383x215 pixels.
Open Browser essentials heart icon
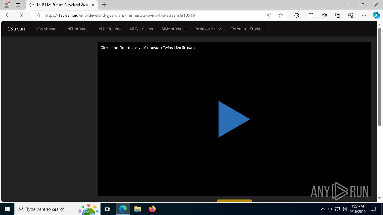tap(351, 15)
